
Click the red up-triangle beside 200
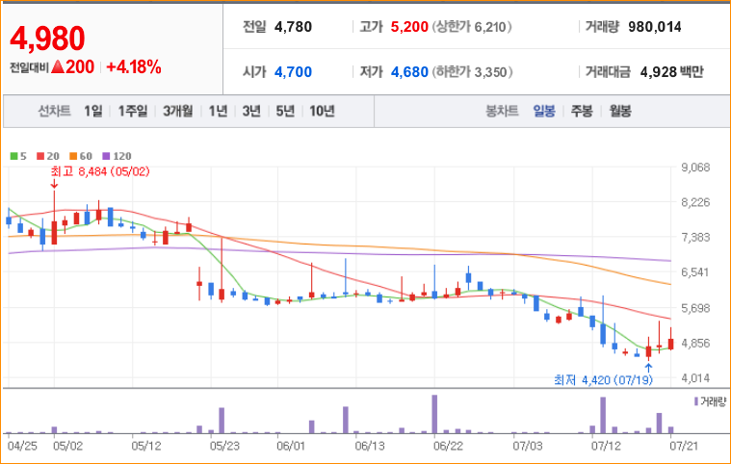(x=58, y=66)
